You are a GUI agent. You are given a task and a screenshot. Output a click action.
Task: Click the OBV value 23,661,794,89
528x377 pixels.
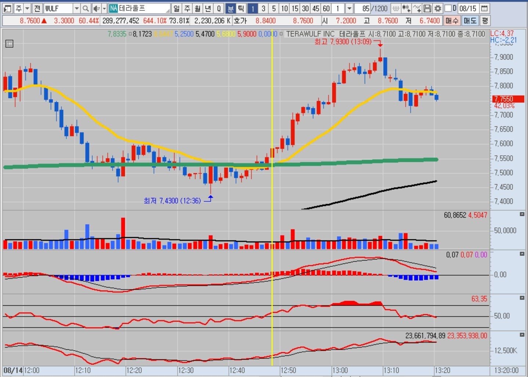click(425, 336)
